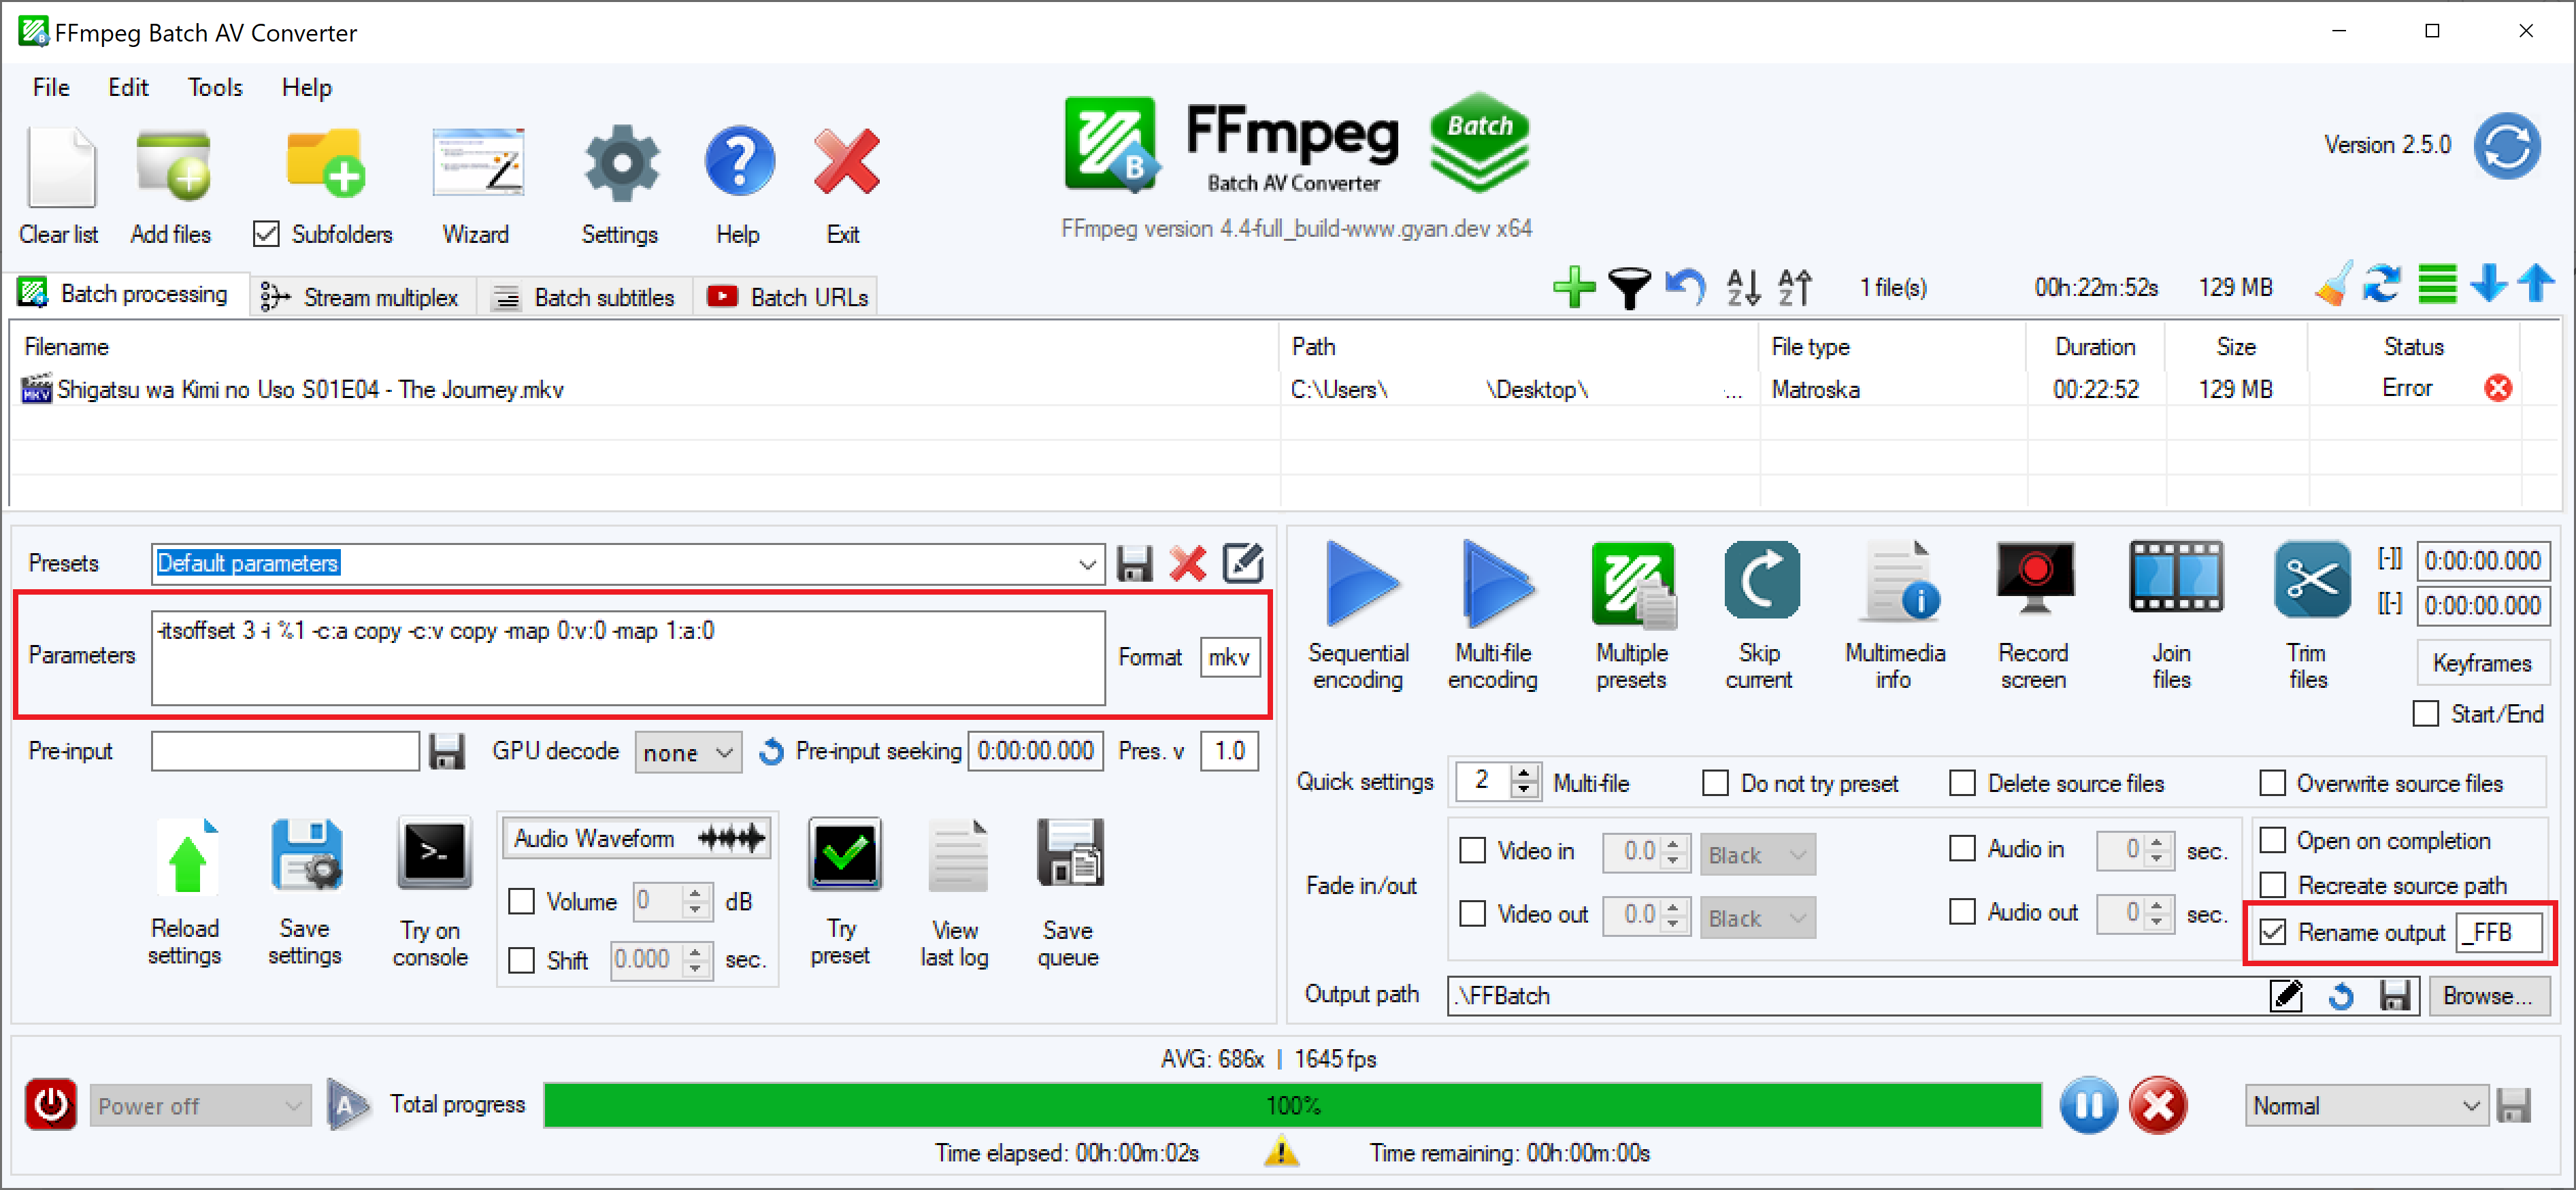Open the Tools menu
Viewport: 2576px width, 1190px height.
click(x=215, y=88)
